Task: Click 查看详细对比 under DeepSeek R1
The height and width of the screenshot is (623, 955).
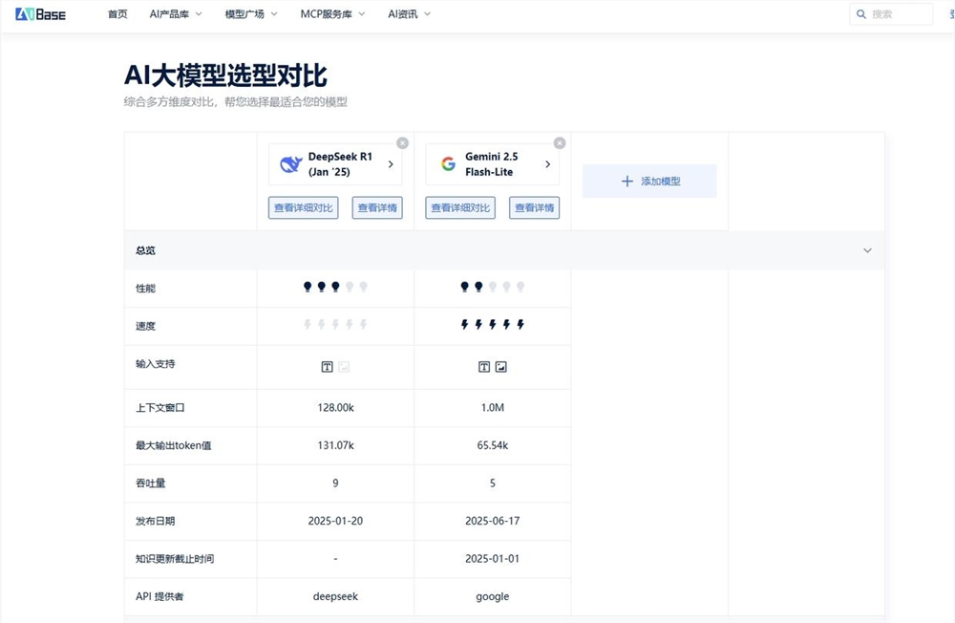Action: (304, 208)
